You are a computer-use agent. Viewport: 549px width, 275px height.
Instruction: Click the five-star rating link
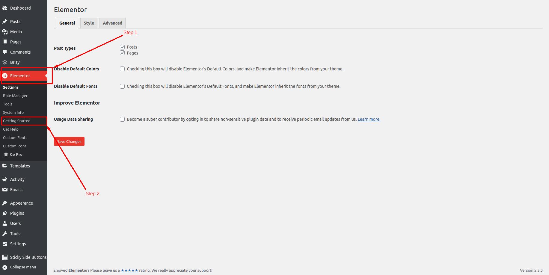(x=129, y=270)
